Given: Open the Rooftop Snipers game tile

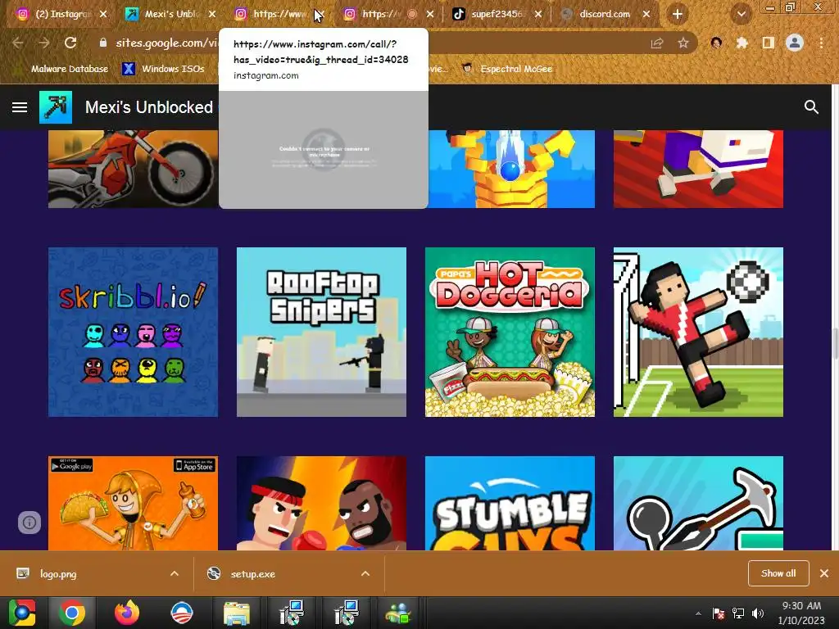Looking at the screenshot, I should pyautogui.click(x=321, y=333).
